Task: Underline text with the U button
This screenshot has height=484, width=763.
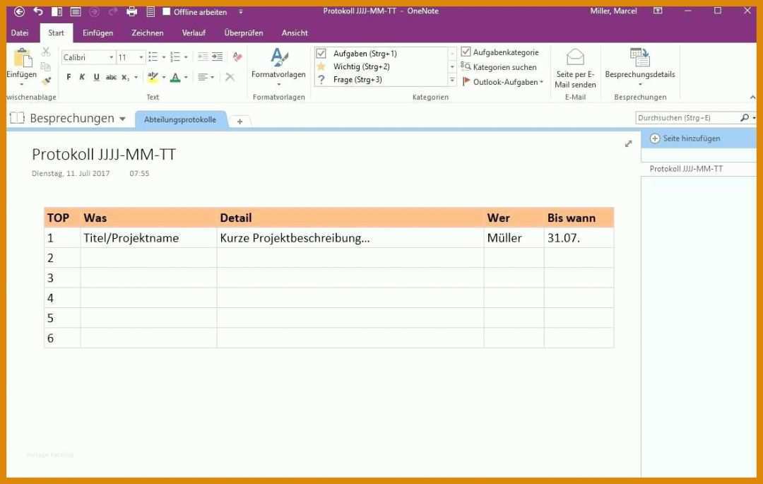Action: (96, 77)
